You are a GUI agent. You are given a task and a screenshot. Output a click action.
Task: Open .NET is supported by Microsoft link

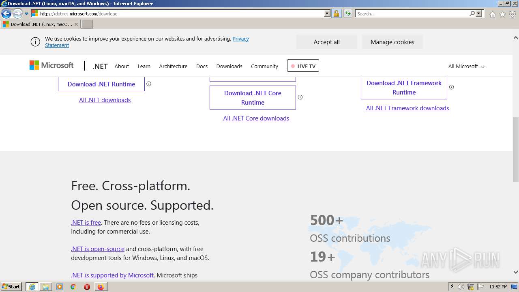[112, 275]
